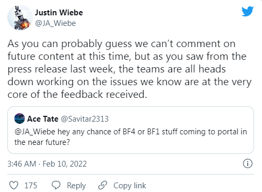Open Ace Tate's small avatar
This screenshot has height=192, width=262.
(20, 118)
